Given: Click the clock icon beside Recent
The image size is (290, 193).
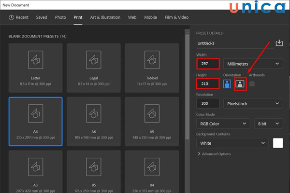Looking at the screenshot, I should tap(12, 17).
